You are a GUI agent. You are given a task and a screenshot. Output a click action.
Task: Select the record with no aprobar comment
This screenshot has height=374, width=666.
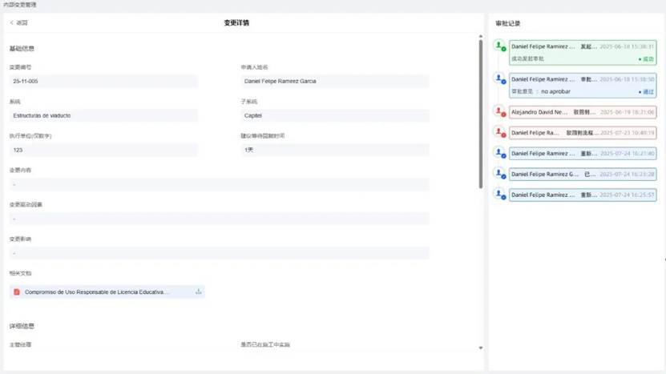pyautogui.click(x=583, y=86)
